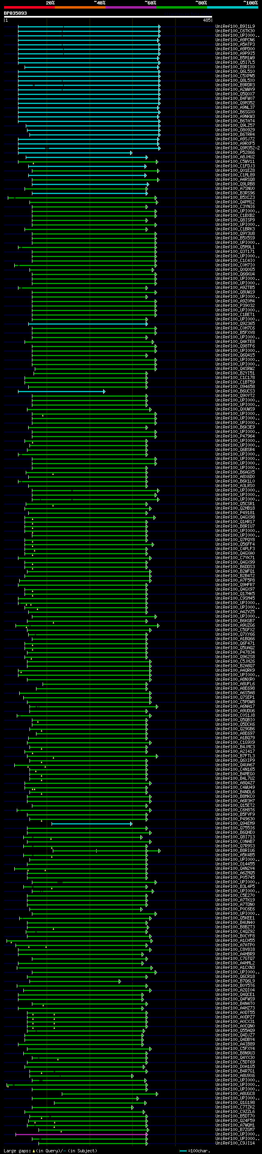
Task: Open the UniRef100_B8RIU6 entry
Action: 235,851
